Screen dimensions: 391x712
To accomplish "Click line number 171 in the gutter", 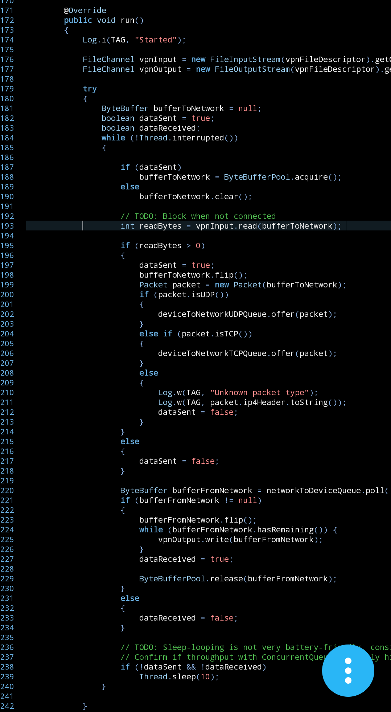I will pos(7,11).
